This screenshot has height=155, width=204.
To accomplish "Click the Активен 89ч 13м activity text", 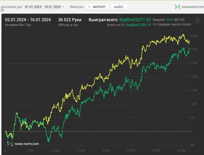I will tap(18, 25).
